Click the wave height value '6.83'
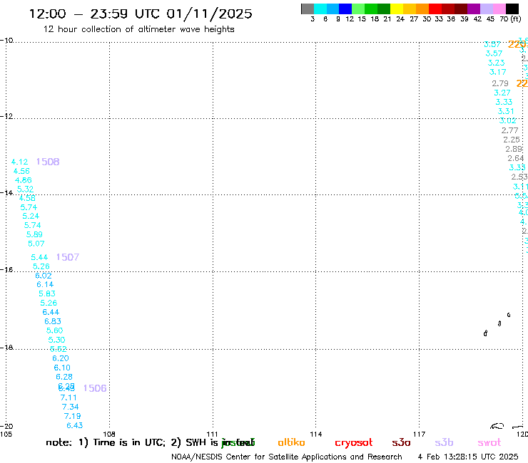This screenshot has height=463, width=528. click(53, 321)
